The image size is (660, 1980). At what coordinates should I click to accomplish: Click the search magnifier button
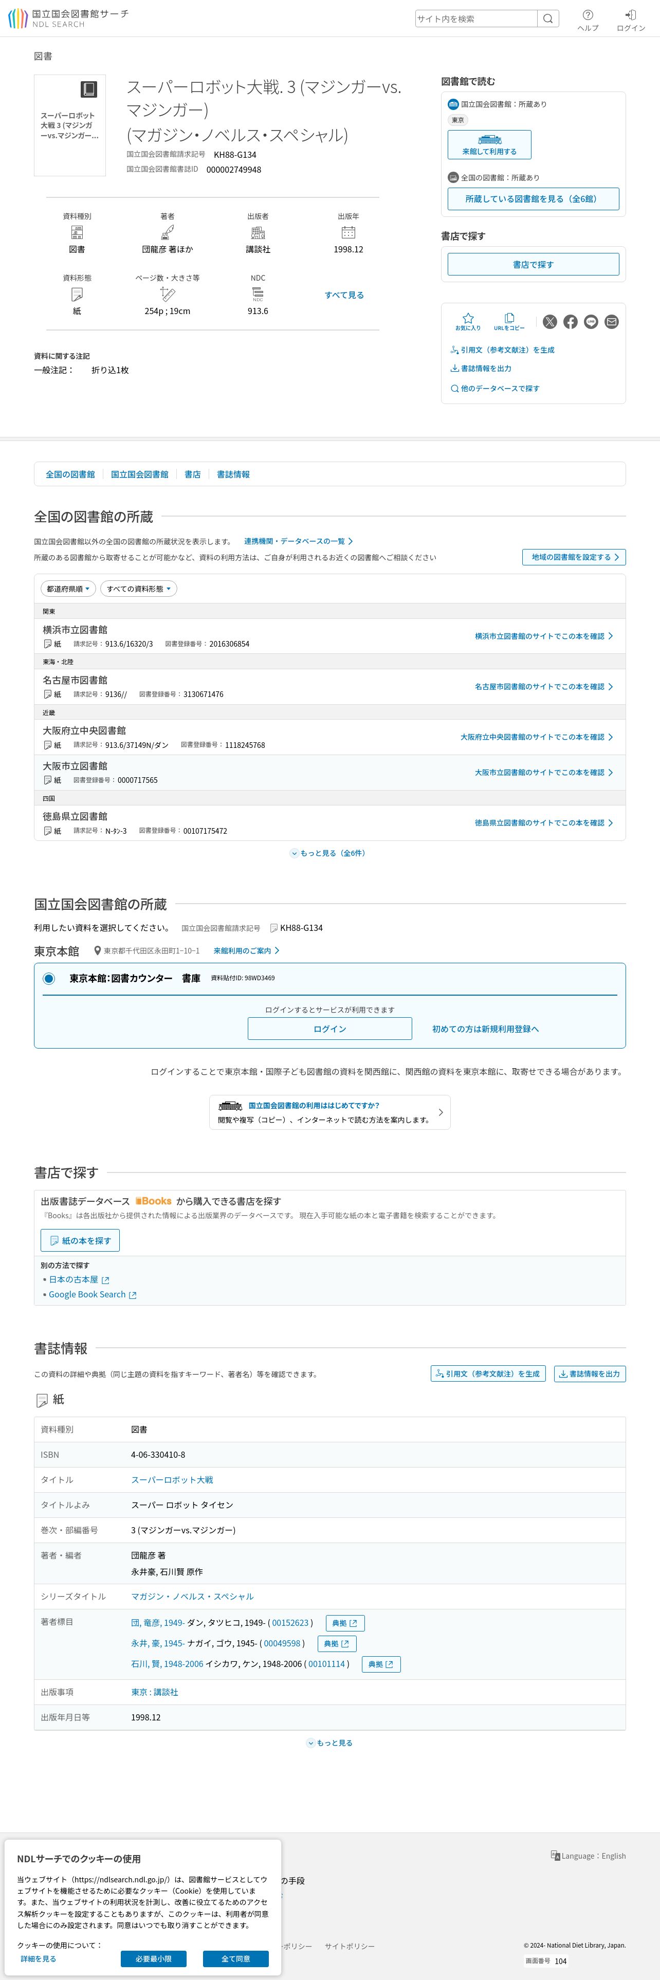(x=548, y=19)
